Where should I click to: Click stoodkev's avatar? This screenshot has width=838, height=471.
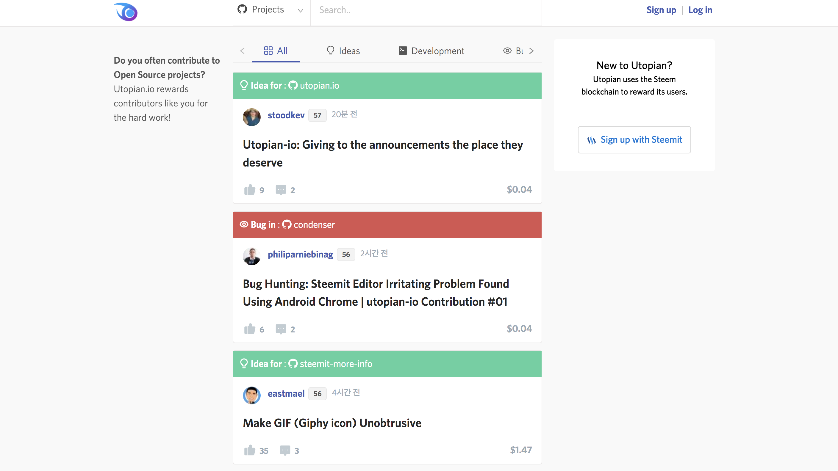[251, 117]
